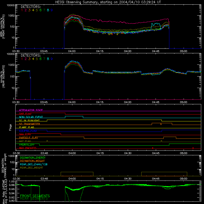
Task: Click DETECTORS: heading in front segments plot
Action: pos(31,7)
